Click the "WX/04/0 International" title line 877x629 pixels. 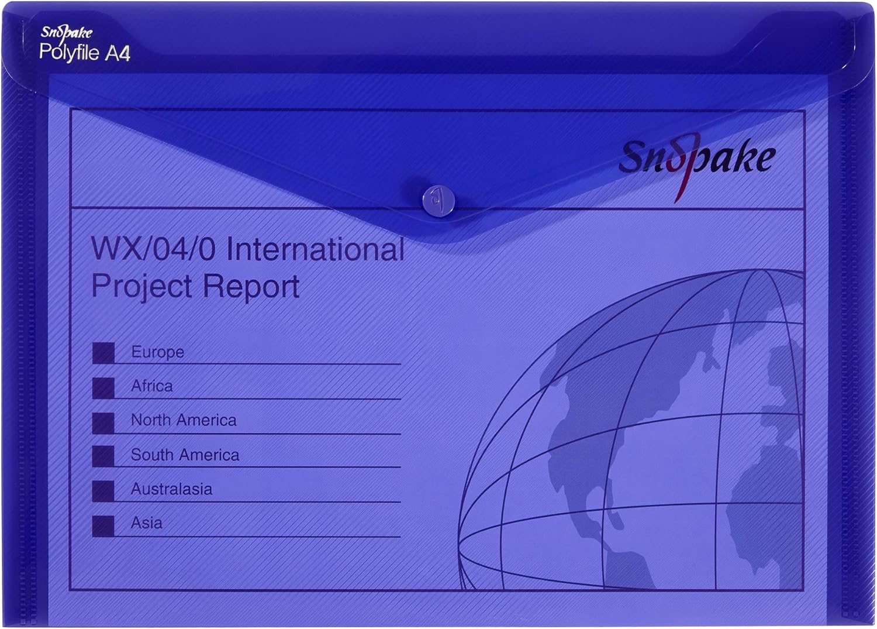point(248,249)
